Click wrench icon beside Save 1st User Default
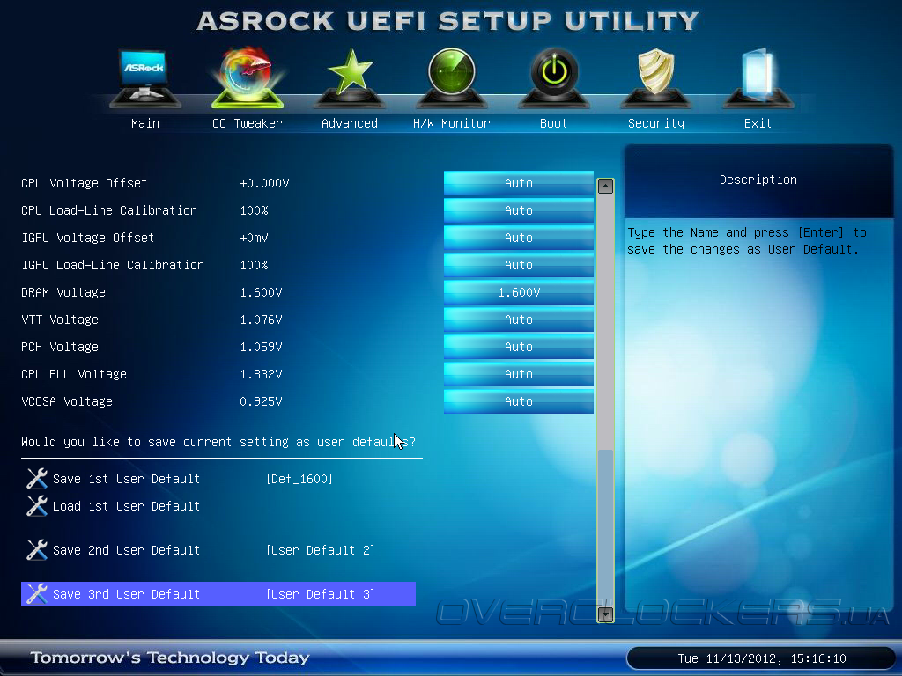 (37, 478)
